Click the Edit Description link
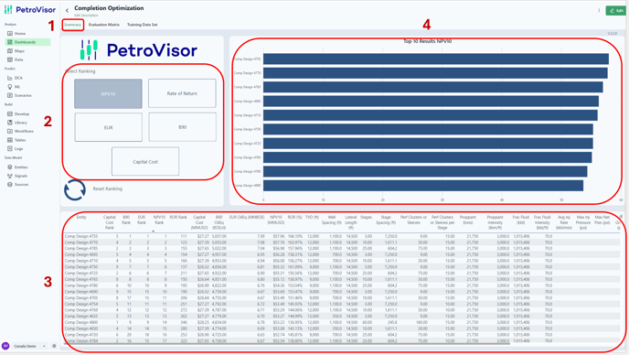Viewport: 629px width, 355px height. [x=86, y=16]
